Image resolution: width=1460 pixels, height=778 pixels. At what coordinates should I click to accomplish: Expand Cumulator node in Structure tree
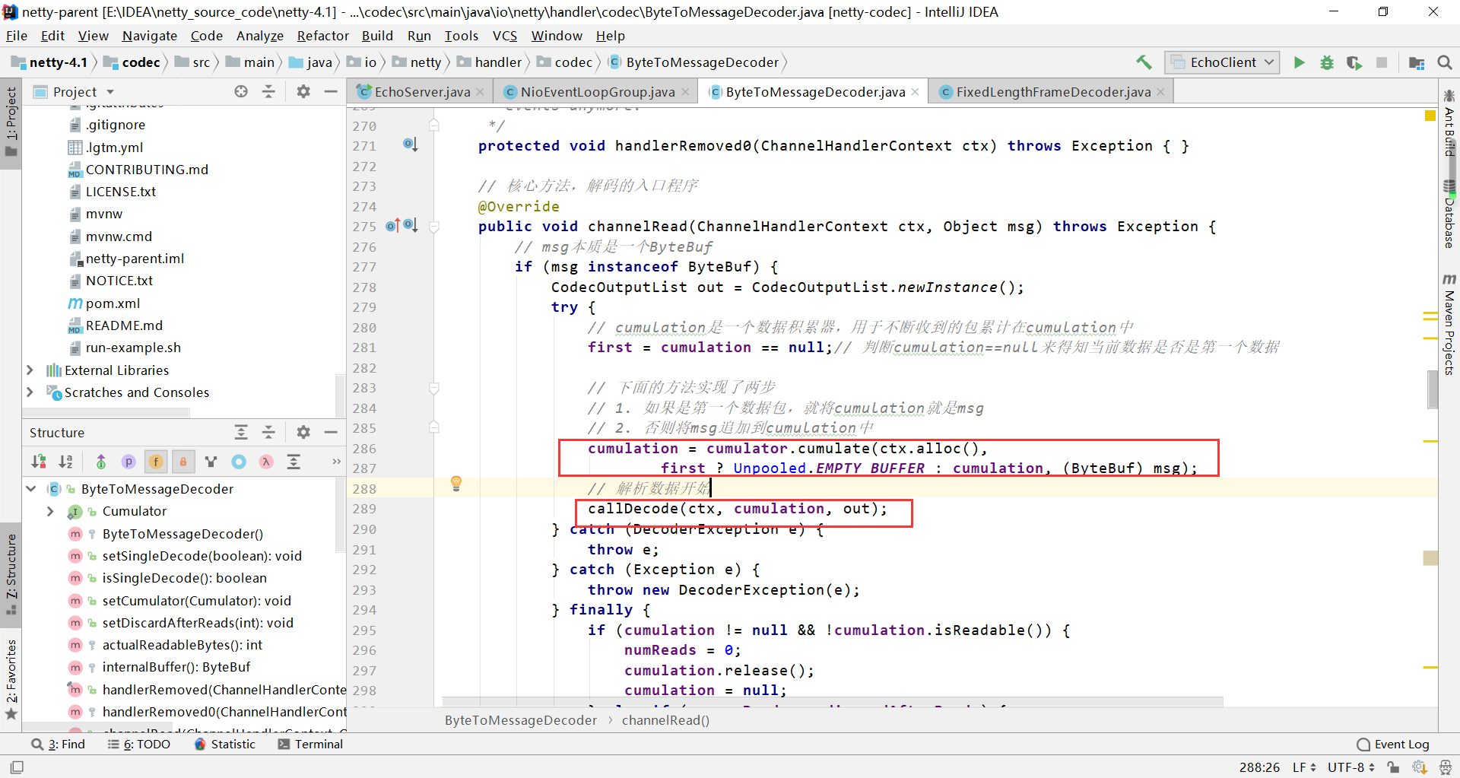[50, 511]
